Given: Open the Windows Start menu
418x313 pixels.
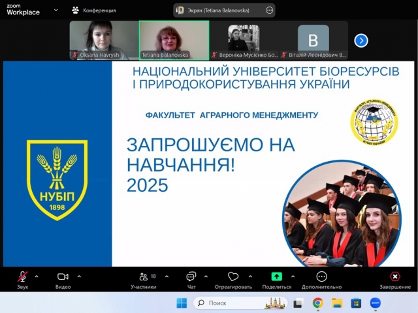Looking at the screenshot, I should tap(182, 303).
